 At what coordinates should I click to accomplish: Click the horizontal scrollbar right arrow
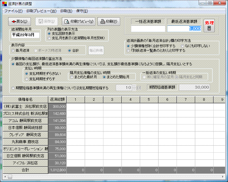(223, 177)
